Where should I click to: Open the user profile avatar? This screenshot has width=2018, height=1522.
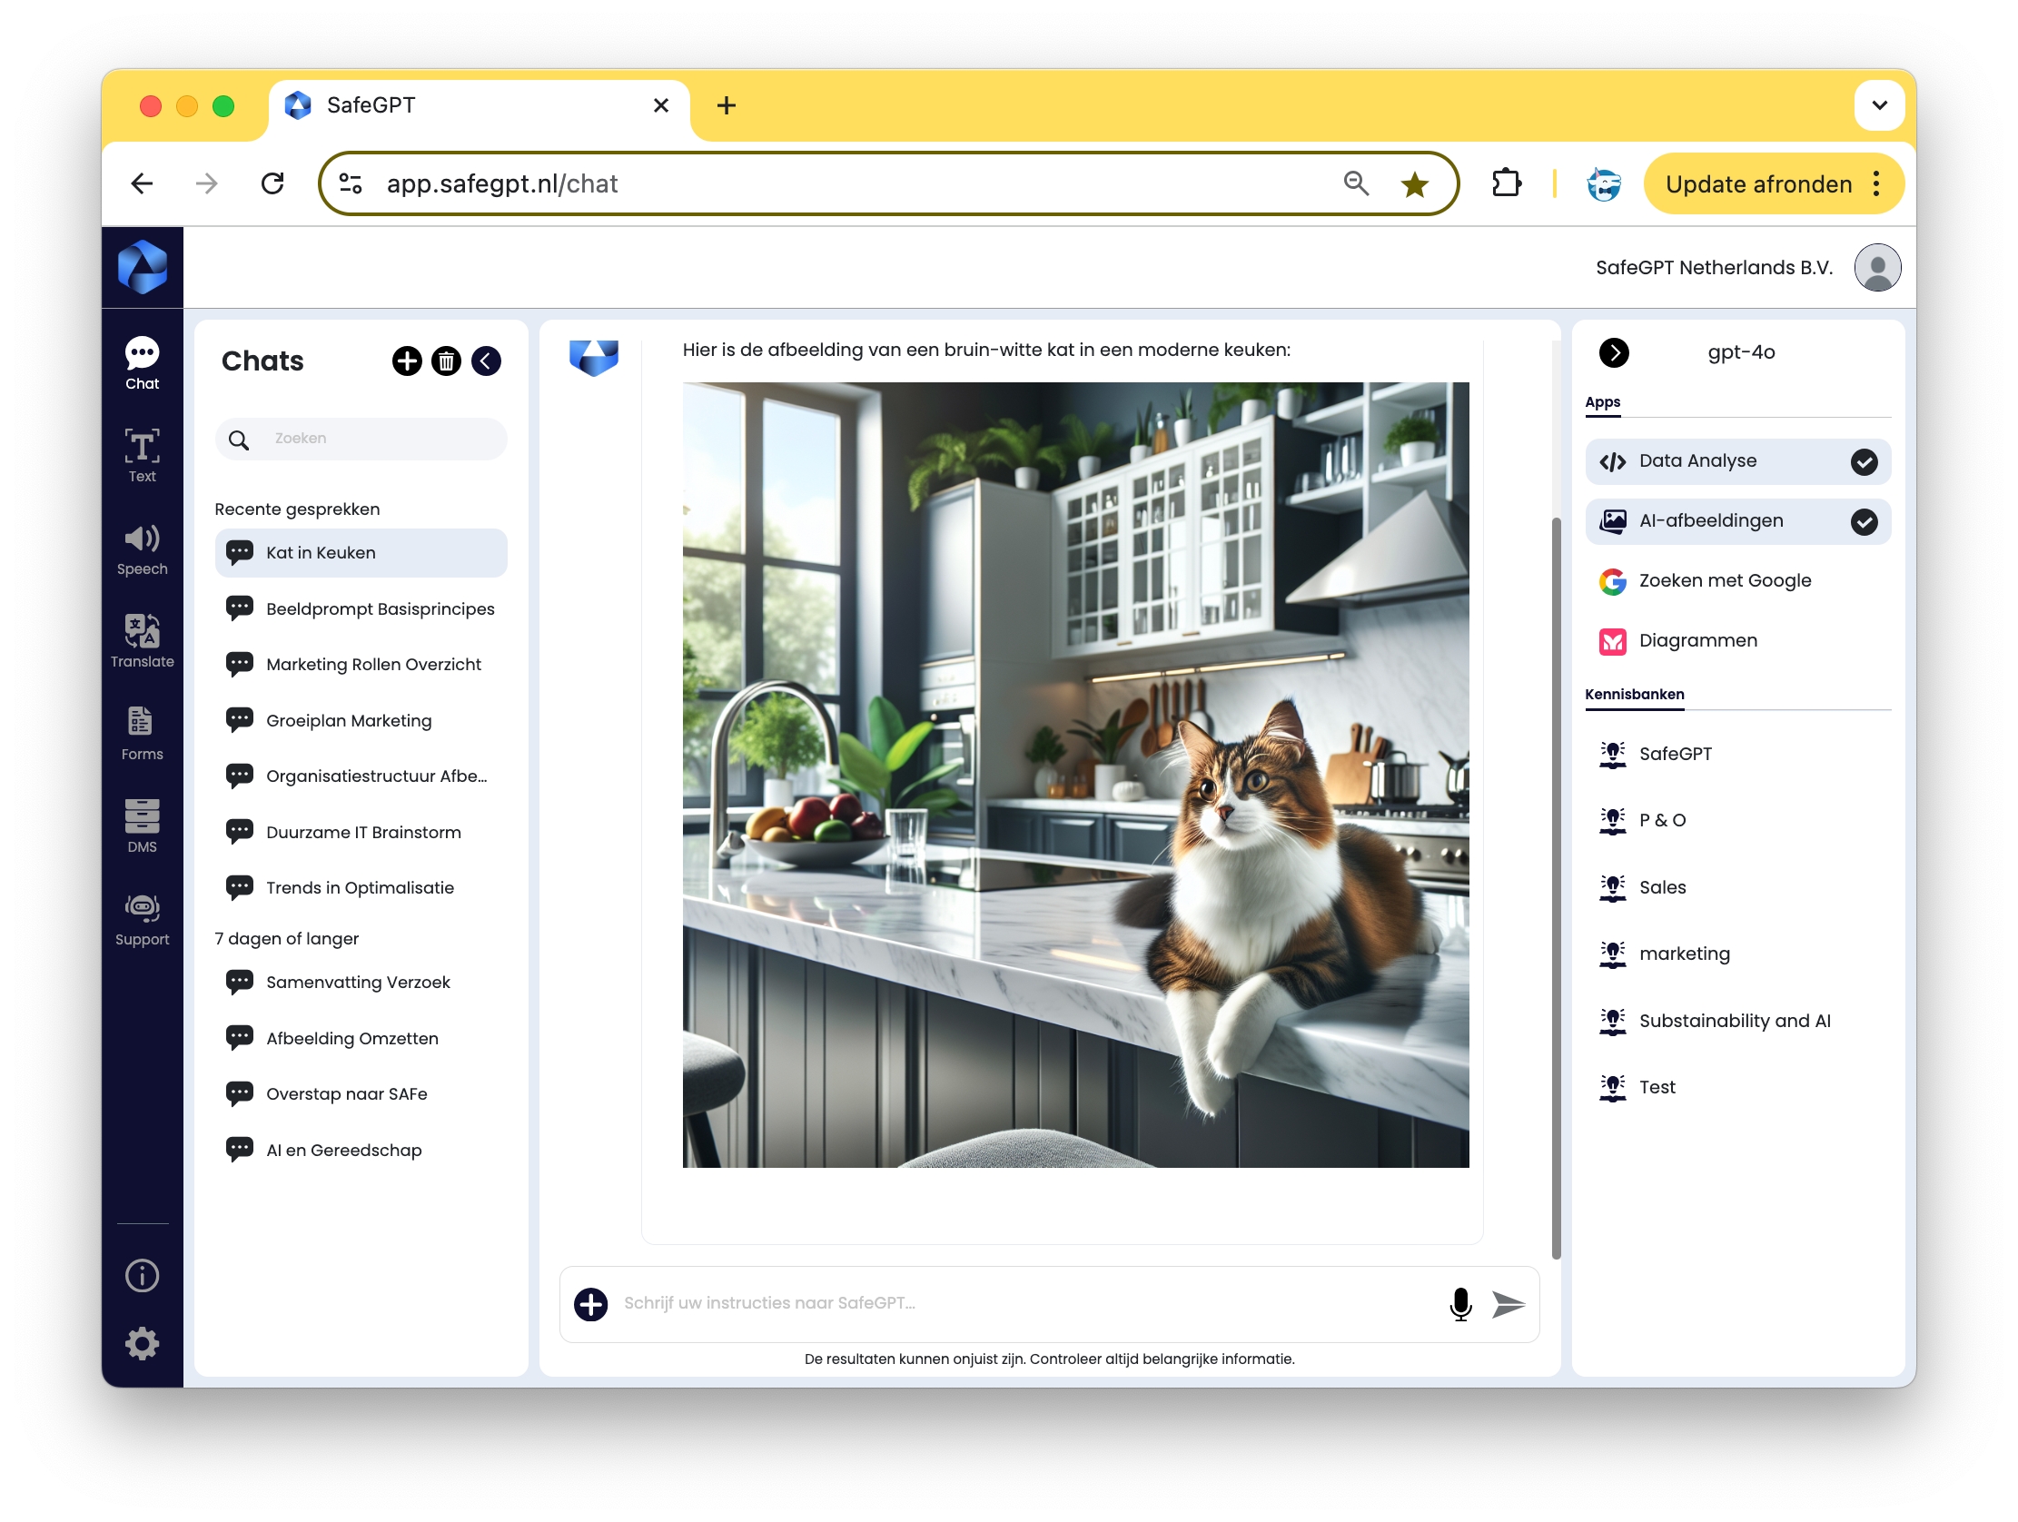point(1877,267)
